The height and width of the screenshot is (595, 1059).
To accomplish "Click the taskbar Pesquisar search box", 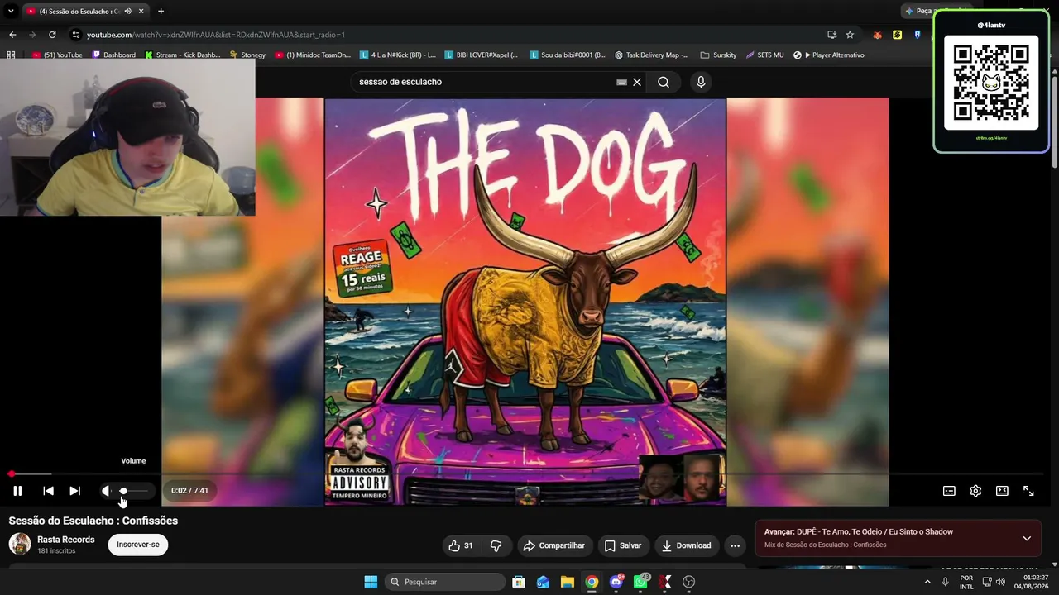I will tap(447, 582).
